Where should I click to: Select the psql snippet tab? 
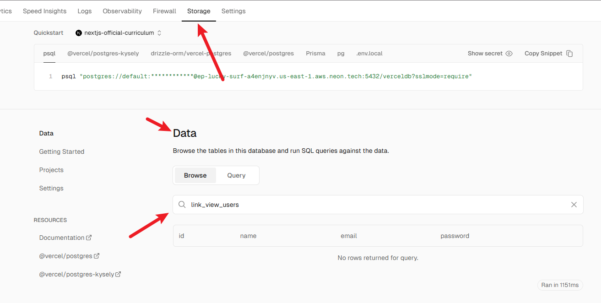coord(49,54)
